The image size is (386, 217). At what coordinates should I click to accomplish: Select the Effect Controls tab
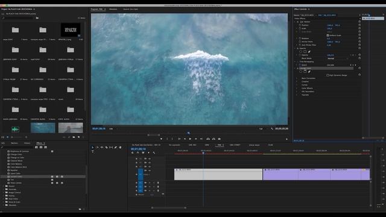pyautogui.click(x=300, y=9)
